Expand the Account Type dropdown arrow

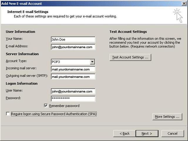click(x=92, y=62)
